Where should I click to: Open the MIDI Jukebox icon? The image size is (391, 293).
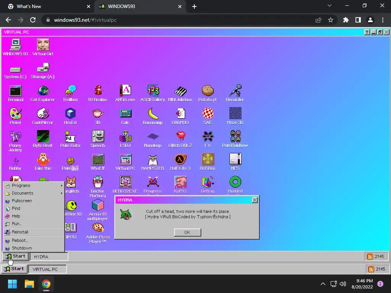180,93
